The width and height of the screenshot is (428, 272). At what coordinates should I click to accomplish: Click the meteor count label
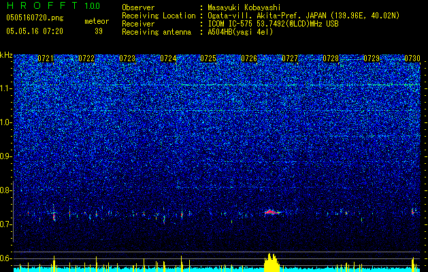pyautogui.click(x=97, y=22)
